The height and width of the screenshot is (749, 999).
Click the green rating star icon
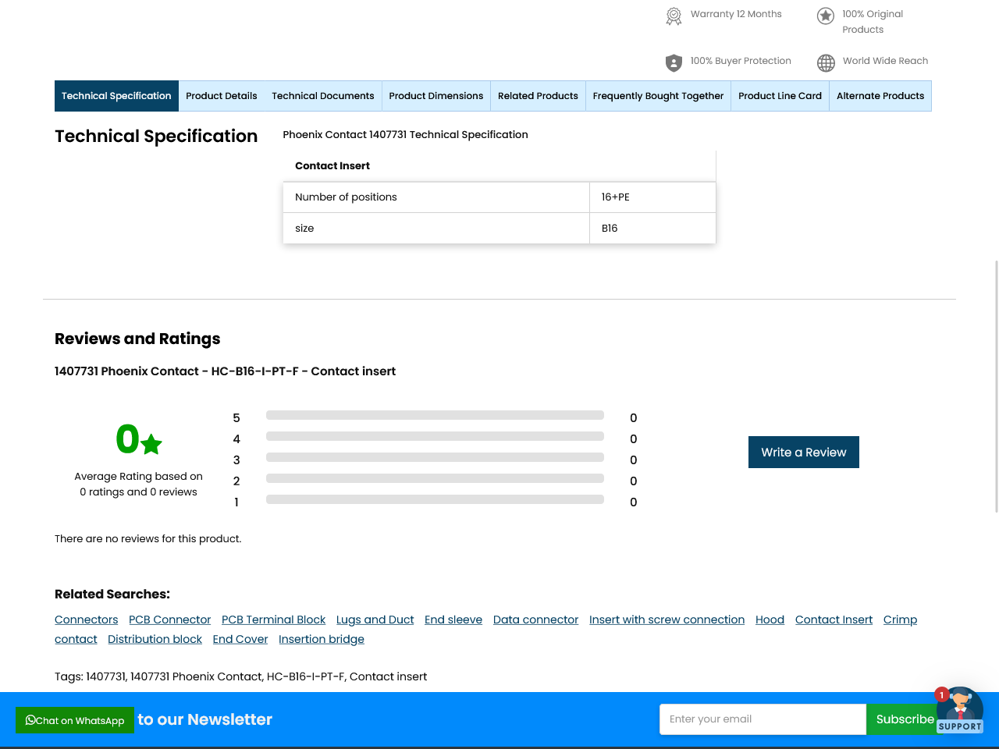click(151, 444)
